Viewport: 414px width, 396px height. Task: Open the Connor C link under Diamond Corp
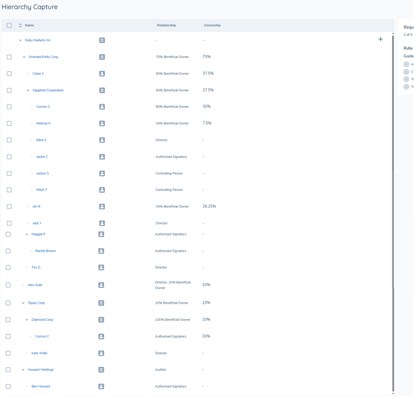[42, 337]
